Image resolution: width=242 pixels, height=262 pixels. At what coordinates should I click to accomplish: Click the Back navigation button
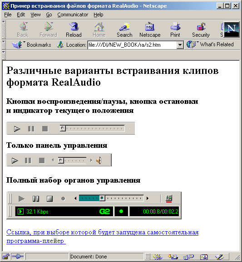23,29
